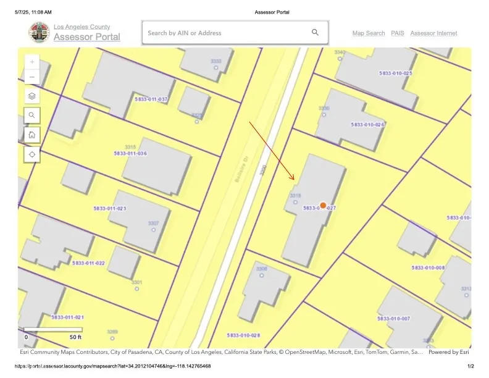Screen dimensions: 489x378
Task: Click the magnifier icon in search bar
Action: (x=315, y=33)
